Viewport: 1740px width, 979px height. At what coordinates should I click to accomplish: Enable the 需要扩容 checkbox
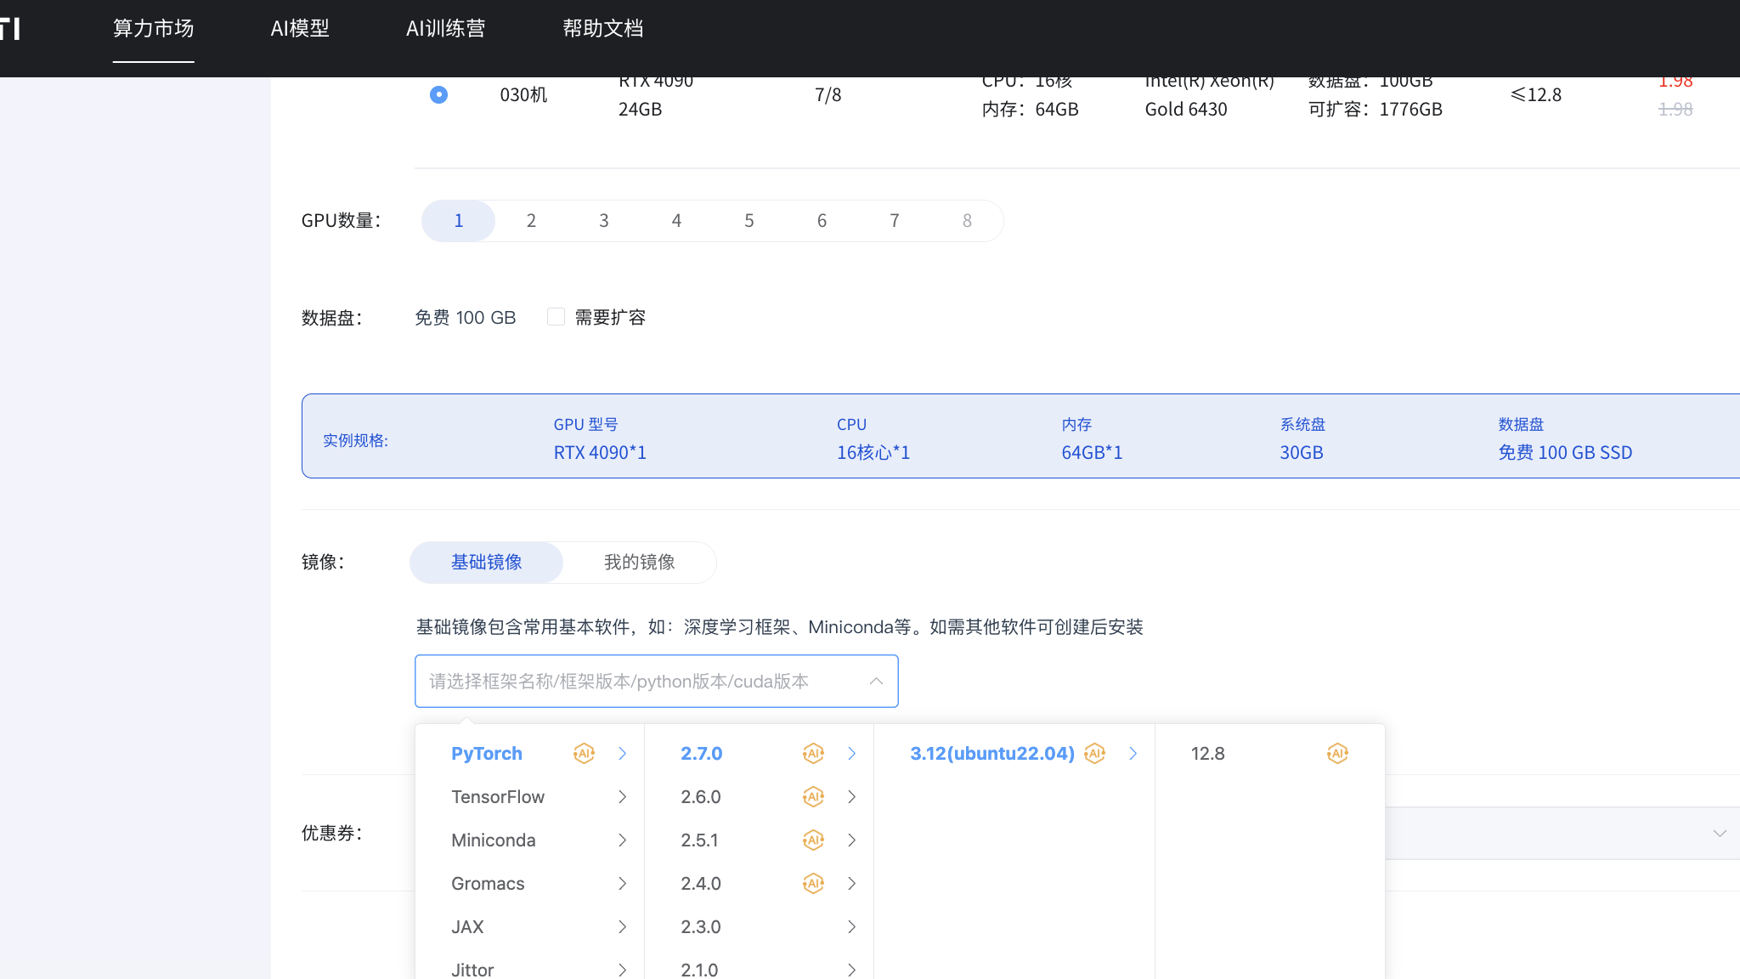(x=556, y=317)
